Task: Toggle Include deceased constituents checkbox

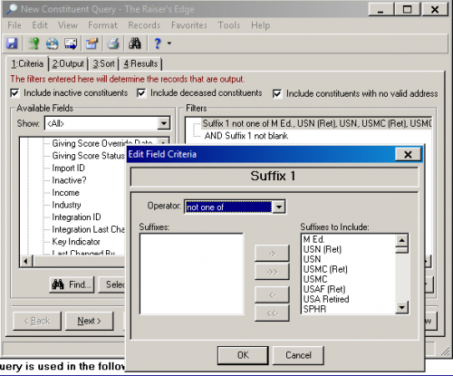Action: tap(141, 92)
